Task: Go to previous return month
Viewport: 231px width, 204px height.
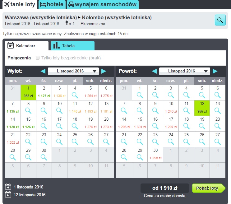Action: click(154, 71)
